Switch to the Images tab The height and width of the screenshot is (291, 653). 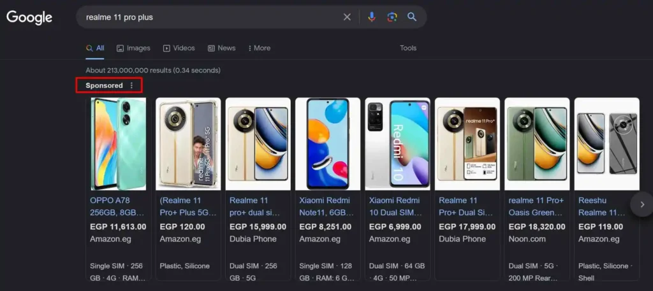133,48
